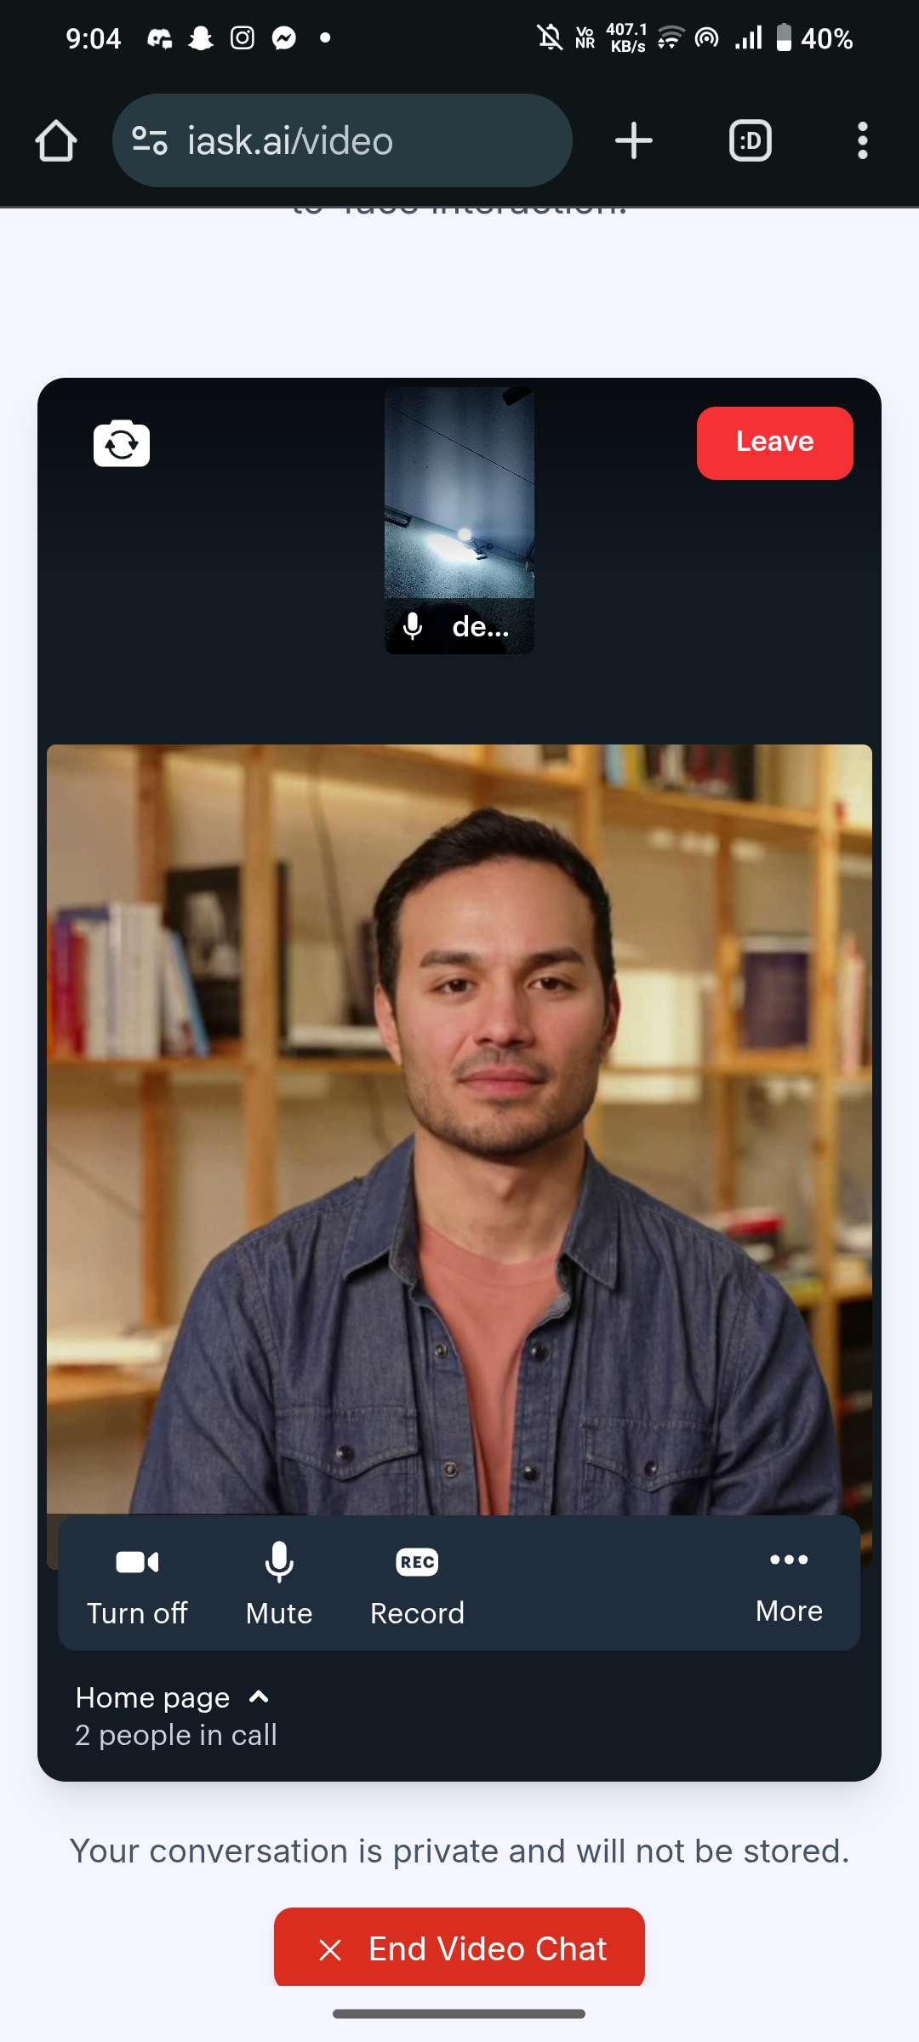919x2042 pixels.
Task: Tap the Instagram notification icon in the status bar
Action: [x=243, y=38]
